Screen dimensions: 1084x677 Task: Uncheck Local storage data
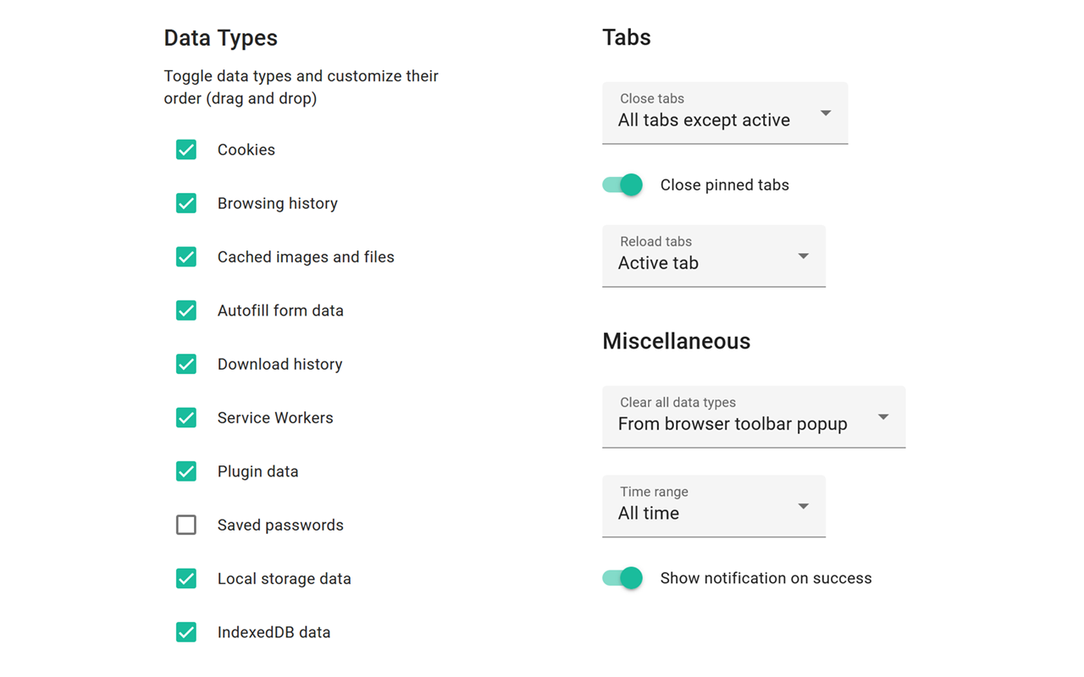click(x=186, y=579)
